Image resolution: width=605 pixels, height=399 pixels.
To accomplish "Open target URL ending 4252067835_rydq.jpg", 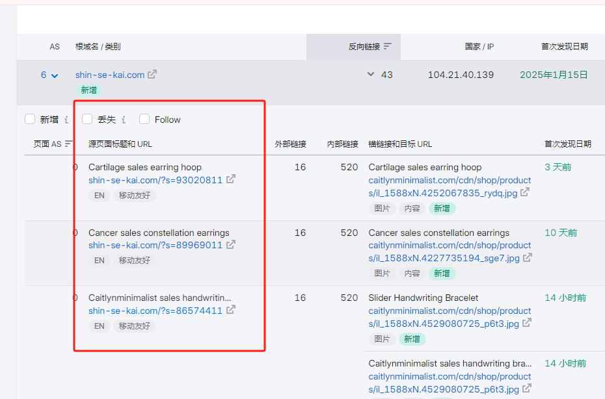I will coord(450,187).
